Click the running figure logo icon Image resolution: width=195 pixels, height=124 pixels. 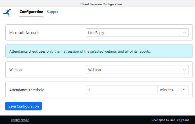point(7,13)
